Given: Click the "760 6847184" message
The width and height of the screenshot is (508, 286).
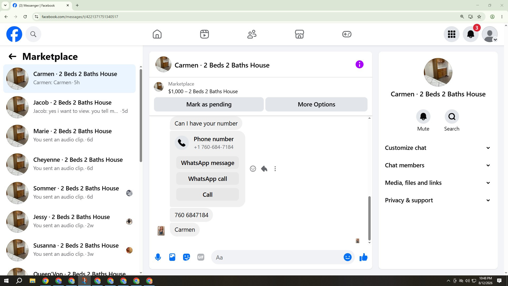Looking at the screenshot, I should 191,215.
